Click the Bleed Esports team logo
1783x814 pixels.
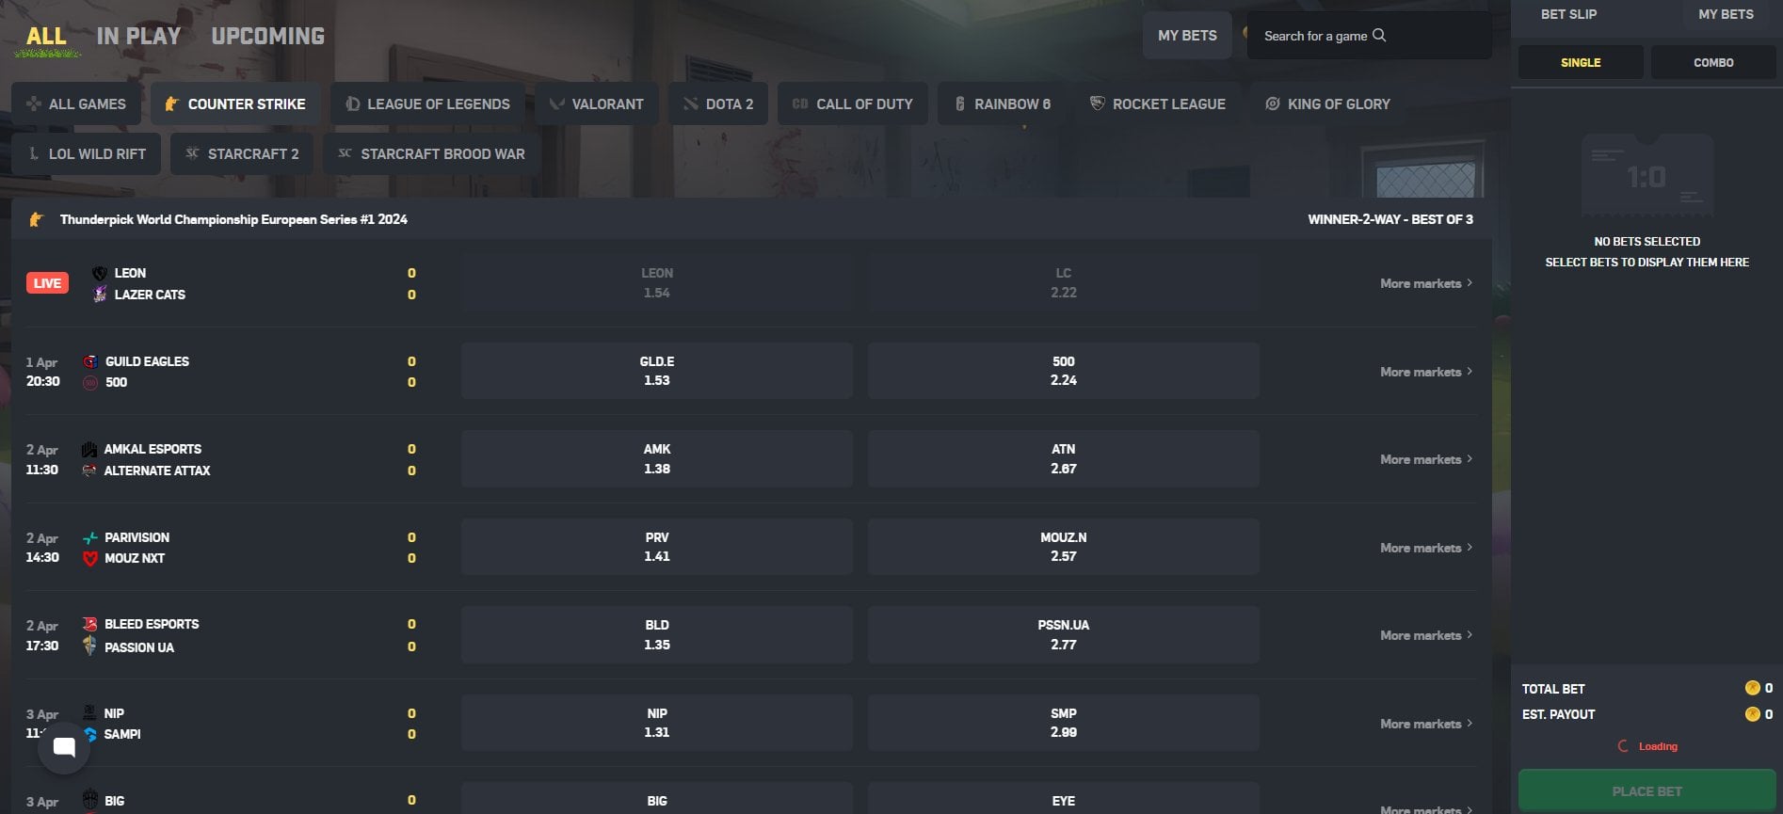point(90,624)
